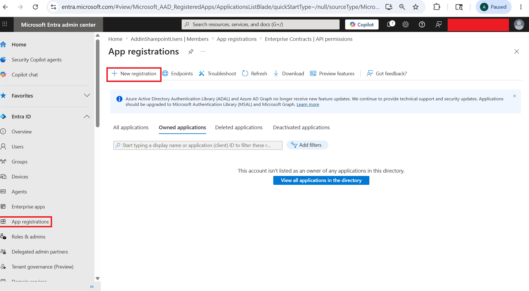Open the browser zoom magnifier icon
Viewport: 529px width, 291px height.
point(402,7)
